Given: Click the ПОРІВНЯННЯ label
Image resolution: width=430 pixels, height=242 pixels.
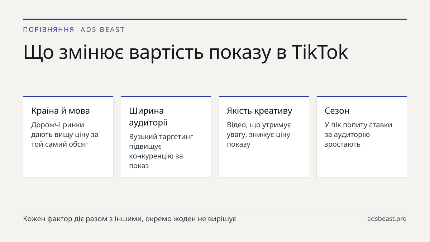Looking at the screenshot, I should [49, 30].
